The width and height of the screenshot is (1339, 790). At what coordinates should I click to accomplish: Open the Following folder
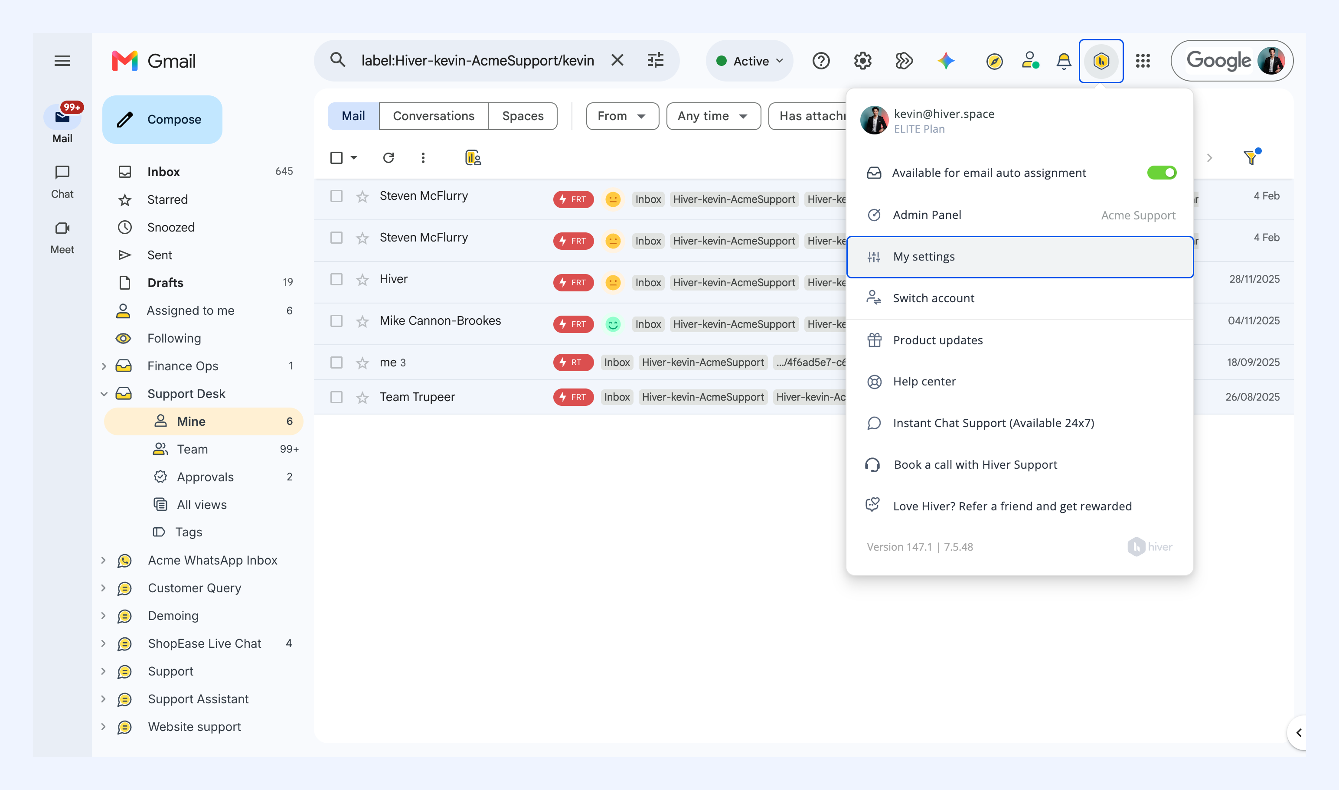pos(203,339)
